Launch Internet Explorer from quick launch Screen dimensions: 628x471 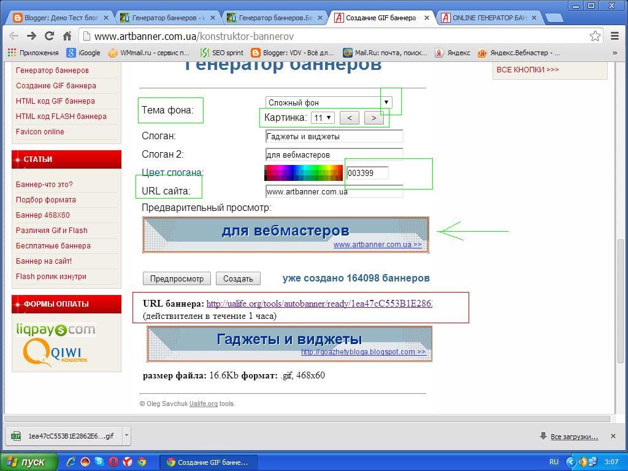[71, 462]
